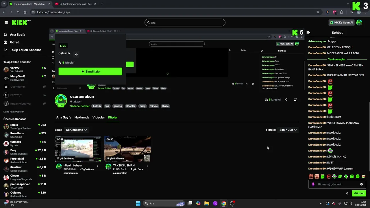The width and height of the screenshot is (370, 208).
Task: Open the hilenin babası clip thumbnail
Action: (78, 149)
